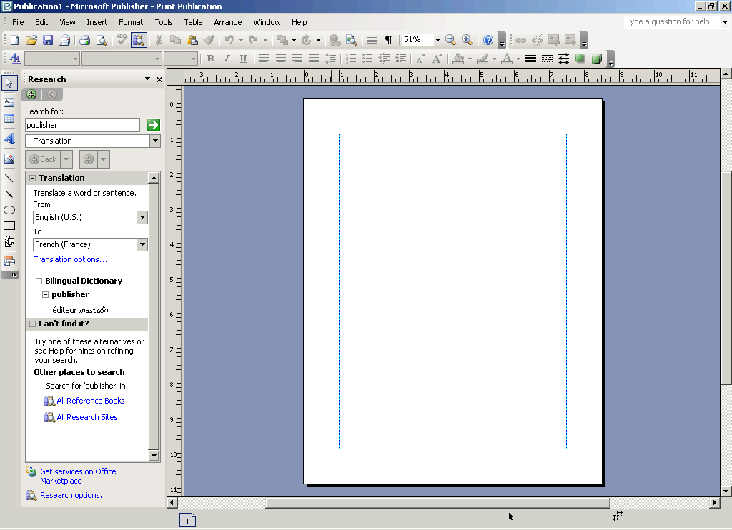Click the Font Color button
The height and width of the screenshot is (530, 732).
coord(507,59)
